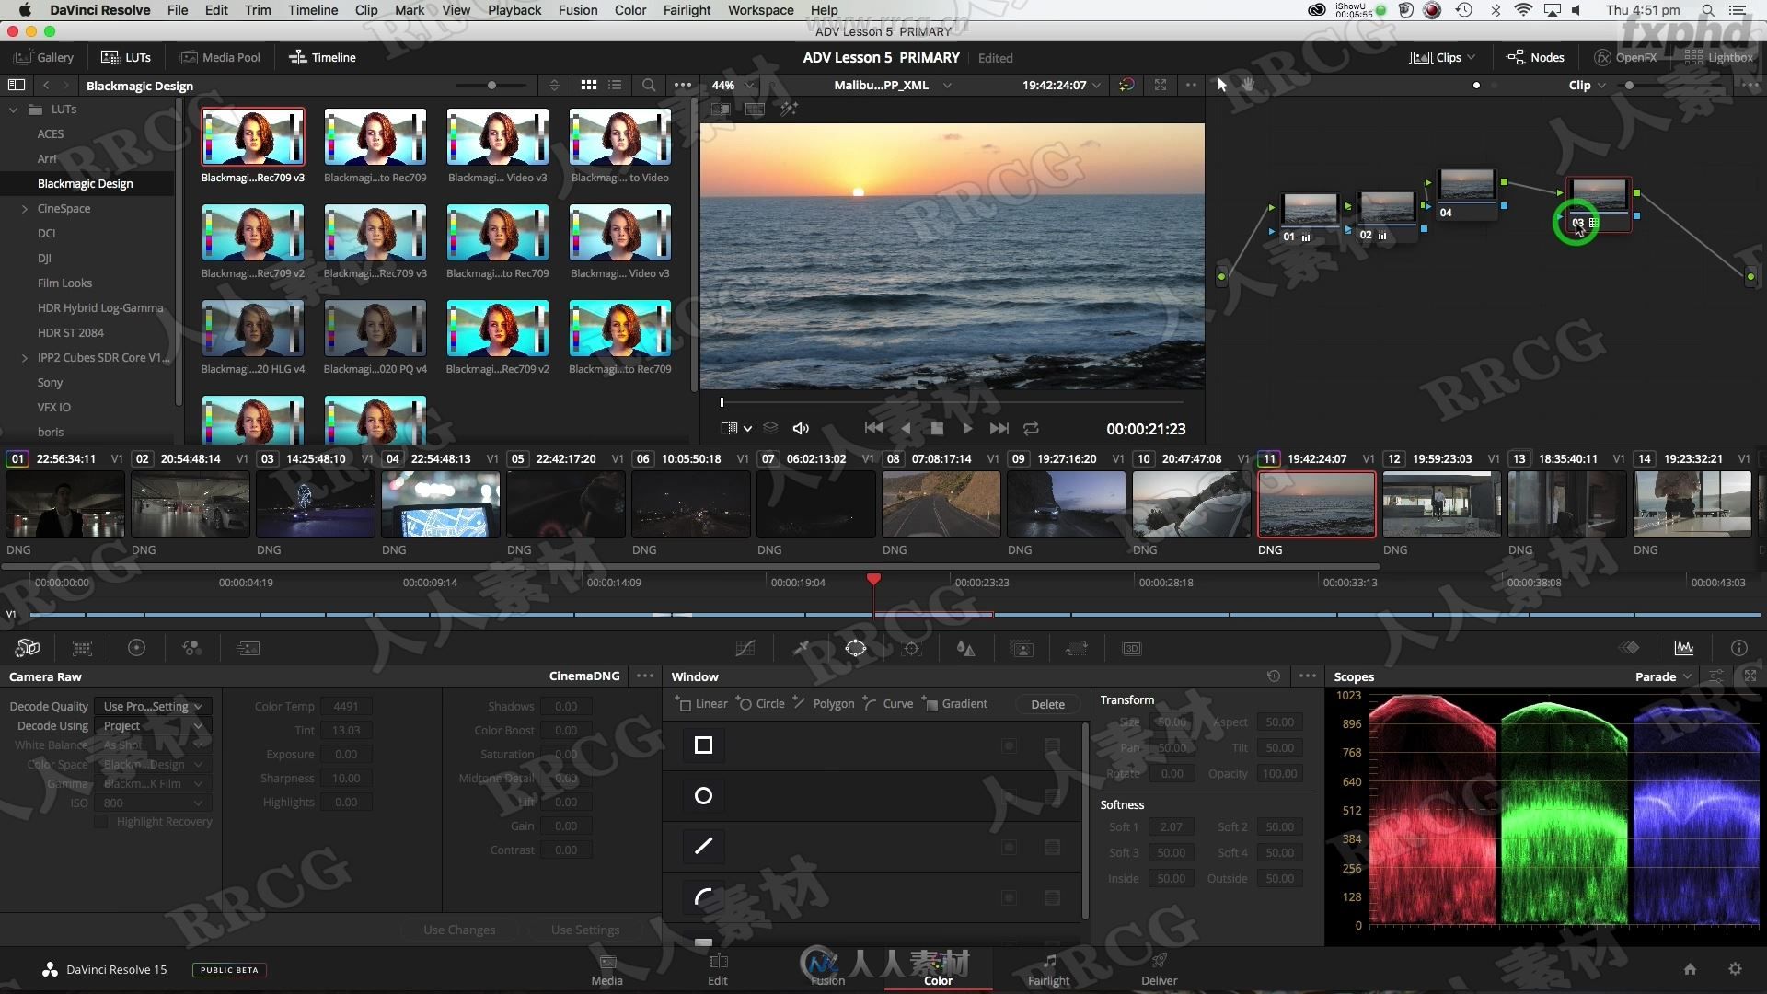Toggle the Circle window shape row
Screen dimensions: 1767x994
click(x=703, y=796)
